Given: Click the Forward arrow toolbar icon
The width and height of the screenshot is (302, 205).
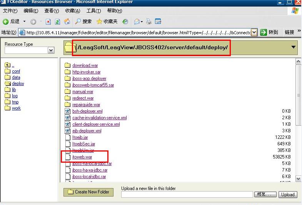Looking at the screenshot, I should pos(33,22).
